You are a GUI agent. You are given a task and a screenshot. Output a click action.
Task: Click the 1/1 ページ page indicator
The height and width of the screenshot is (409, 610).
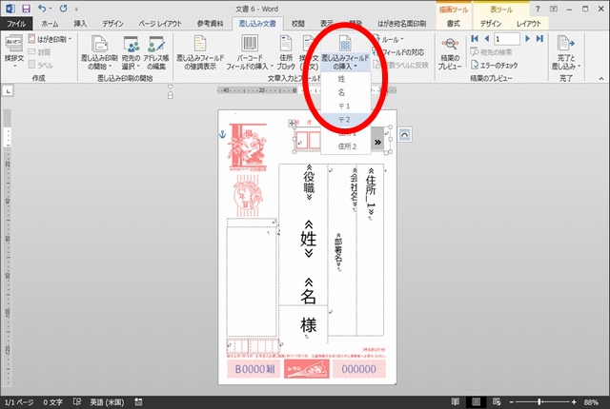click(x=19, y=402)
